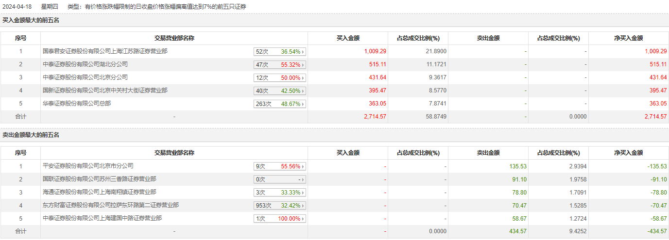Click the arrow icon beside 52次 36.54%
Viewport: 669px width, 240px height.
click(x=304, y=52)
